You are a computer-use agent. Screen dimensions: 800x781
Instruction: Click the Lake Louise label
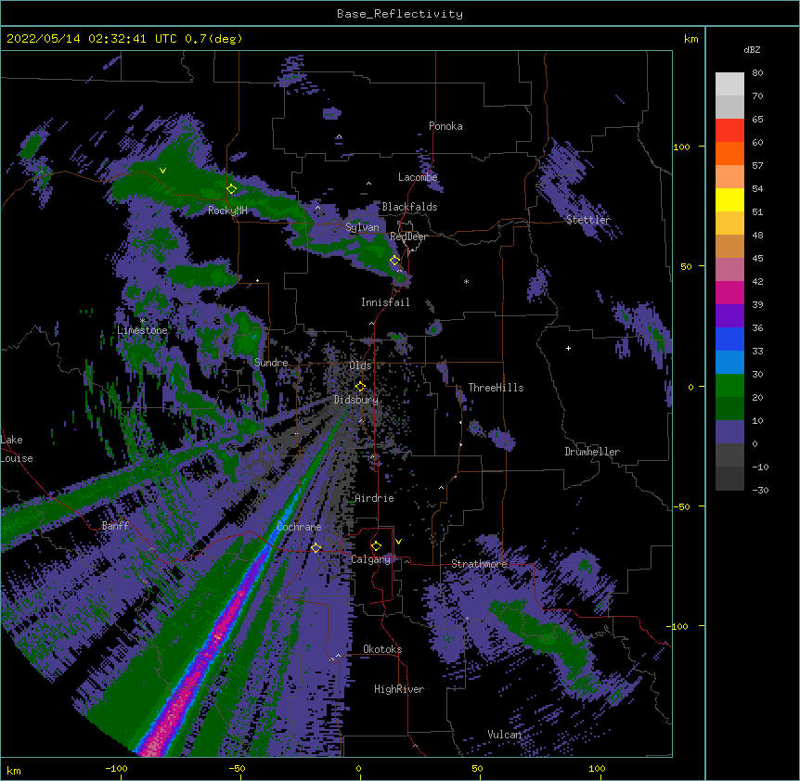[x=17, y=449]
